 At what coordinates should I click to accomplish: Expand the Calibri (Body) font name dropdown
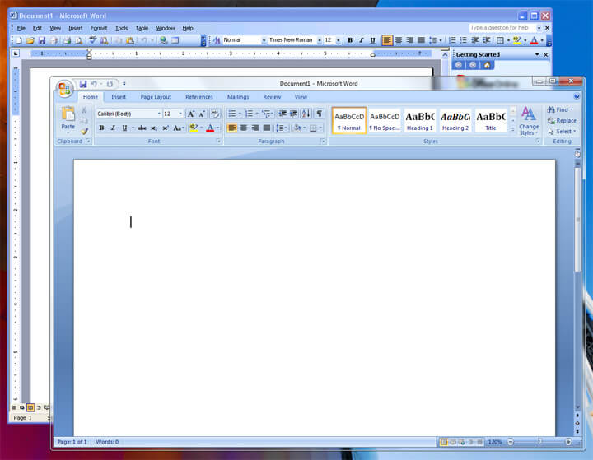[x=159, y=114]
